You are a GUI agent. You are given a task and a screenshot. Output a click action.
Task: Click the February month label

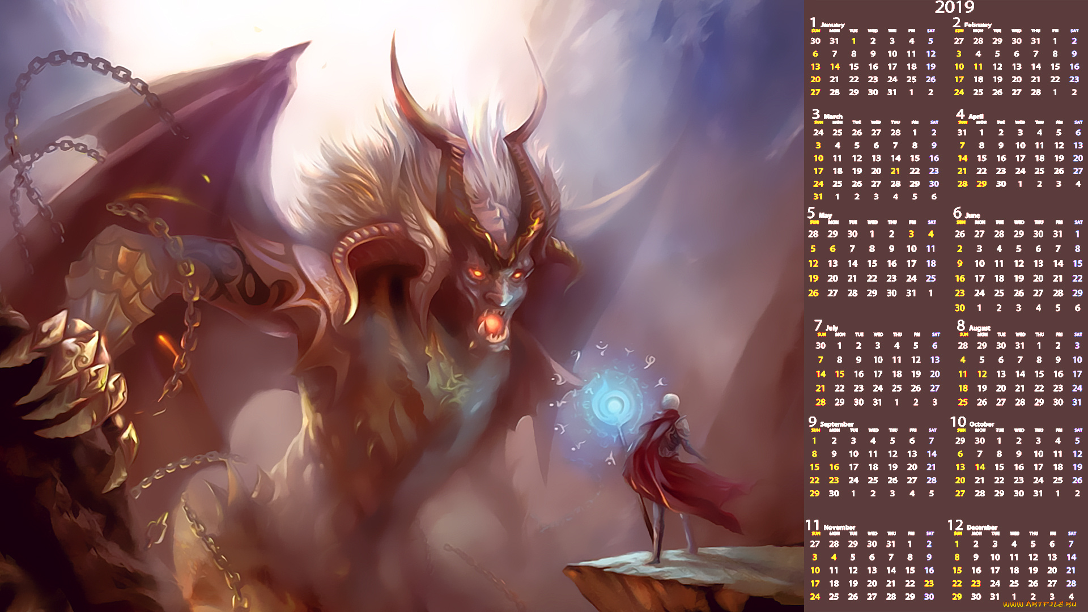[977, 25]
